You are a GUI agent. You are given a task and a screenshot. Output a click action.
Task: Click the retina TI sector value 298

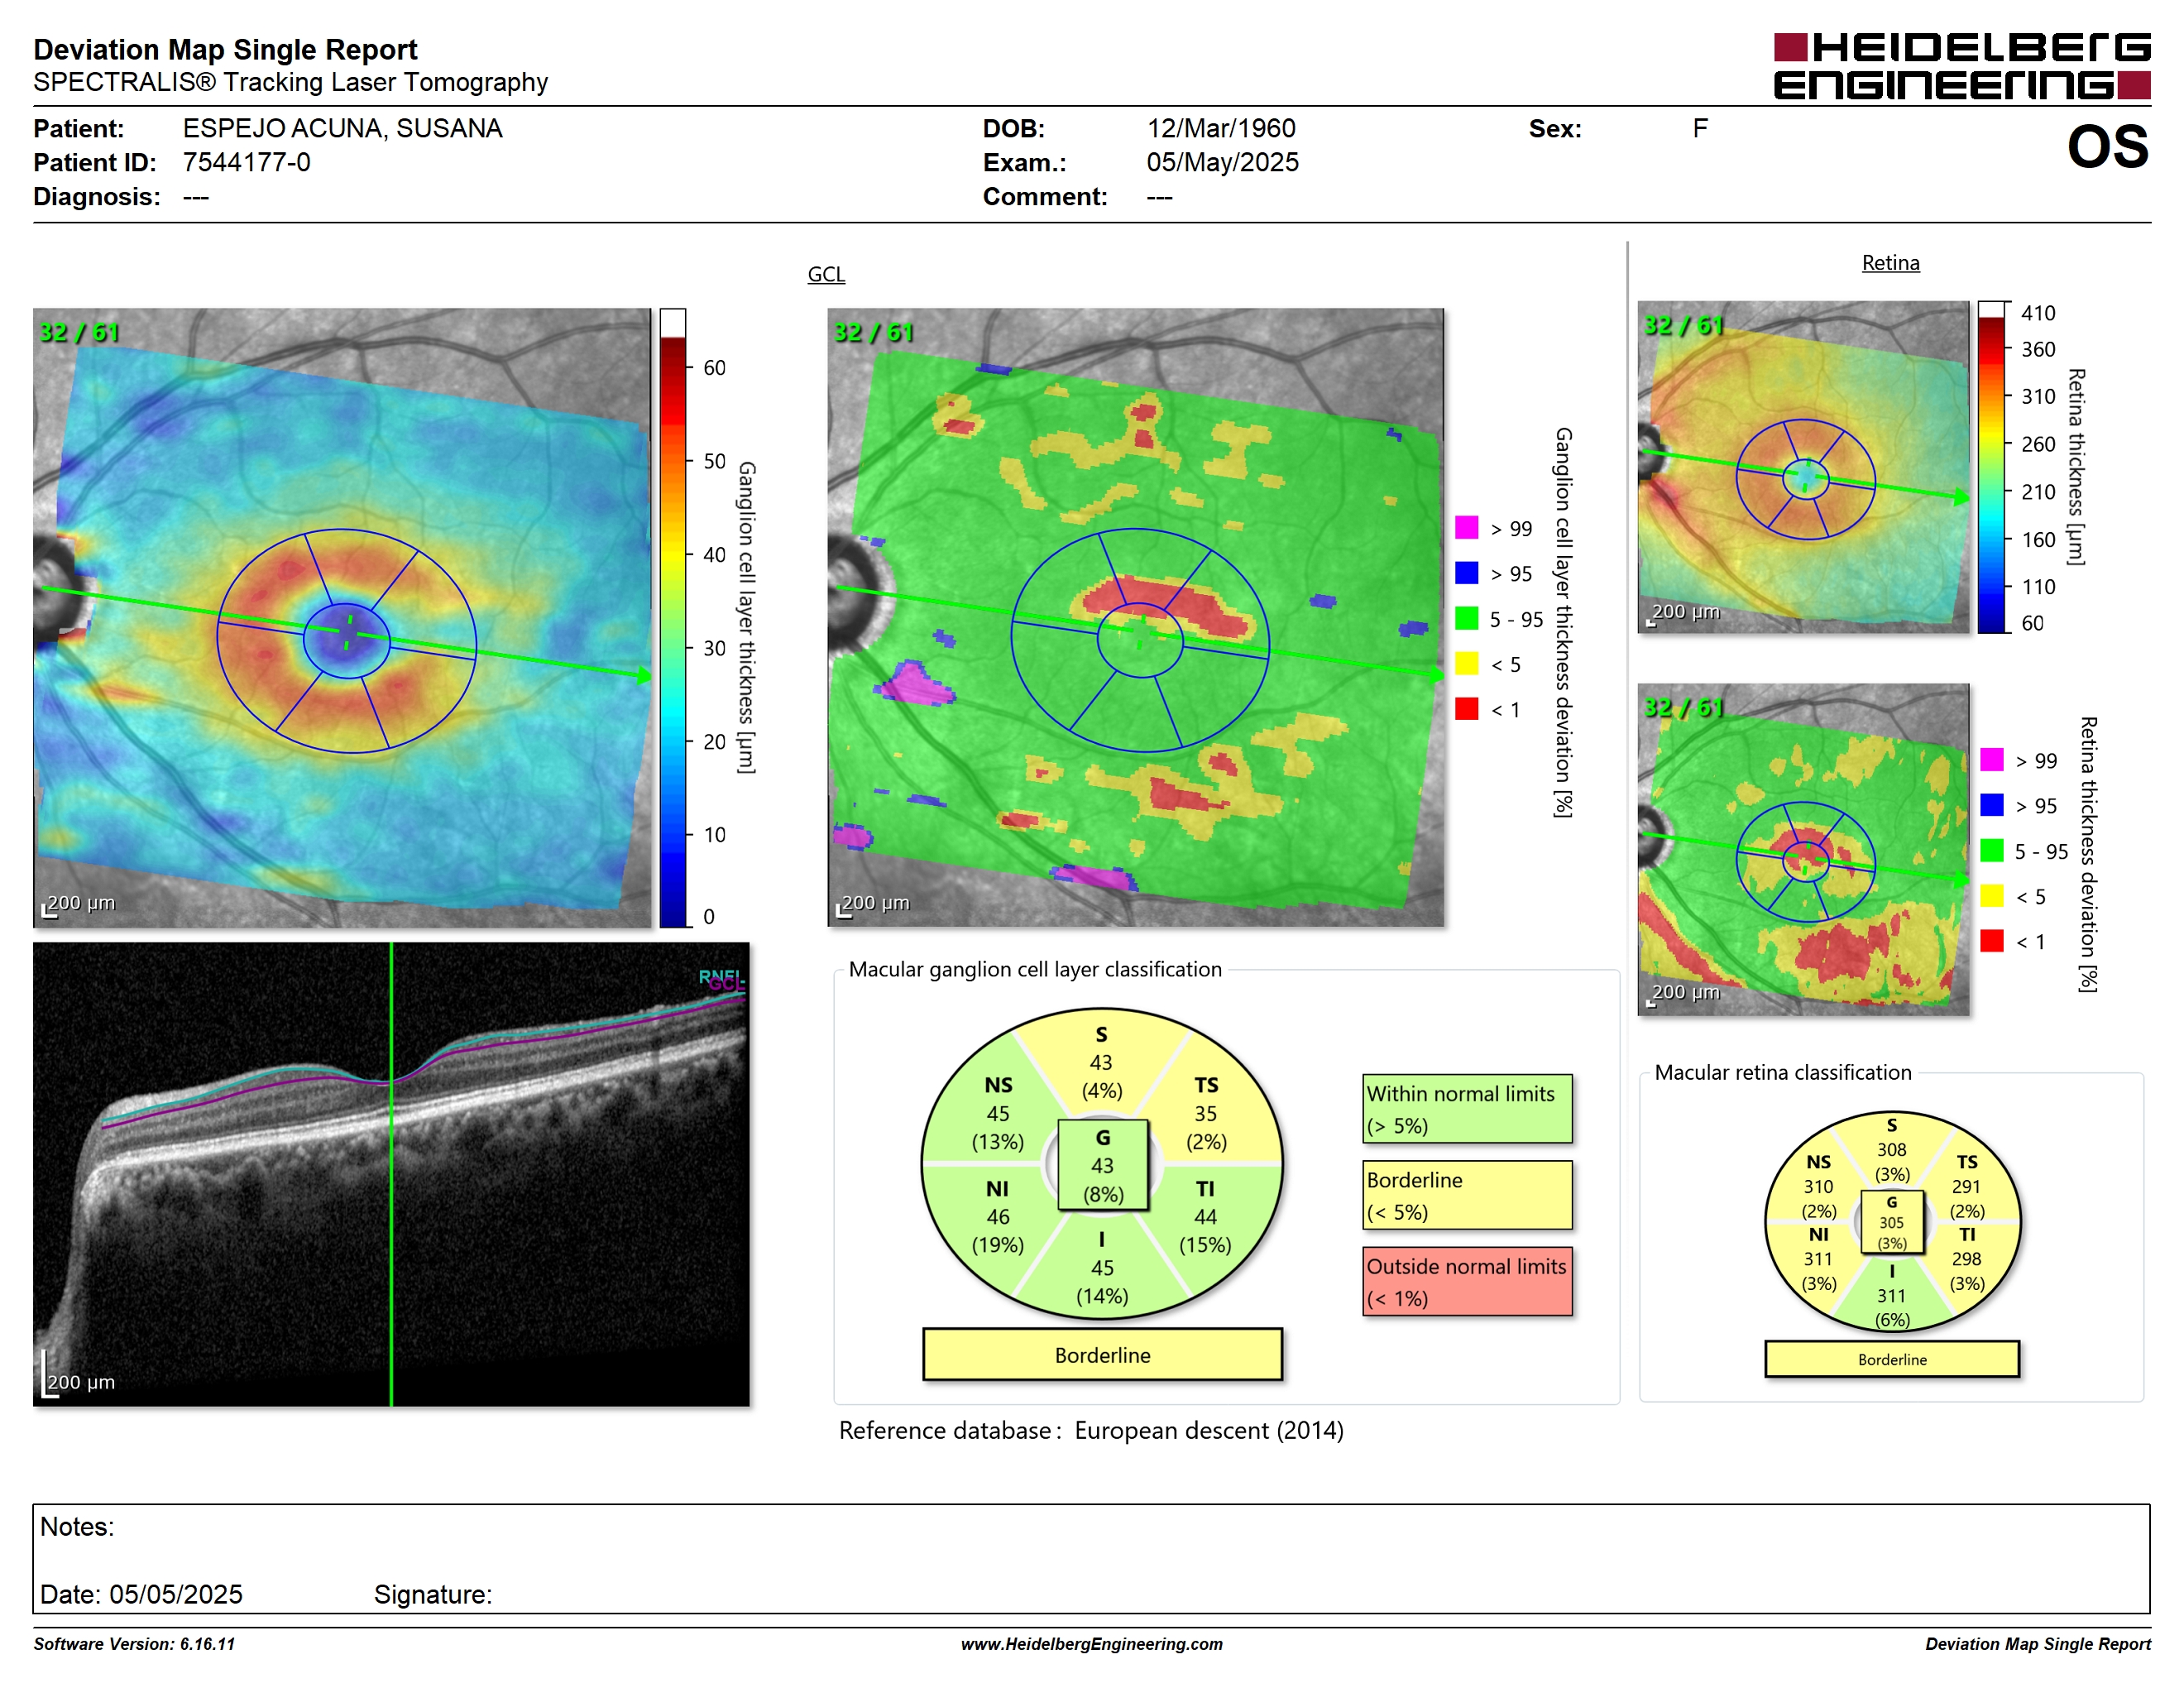pyautogui.click(x=1966, y=1259)
